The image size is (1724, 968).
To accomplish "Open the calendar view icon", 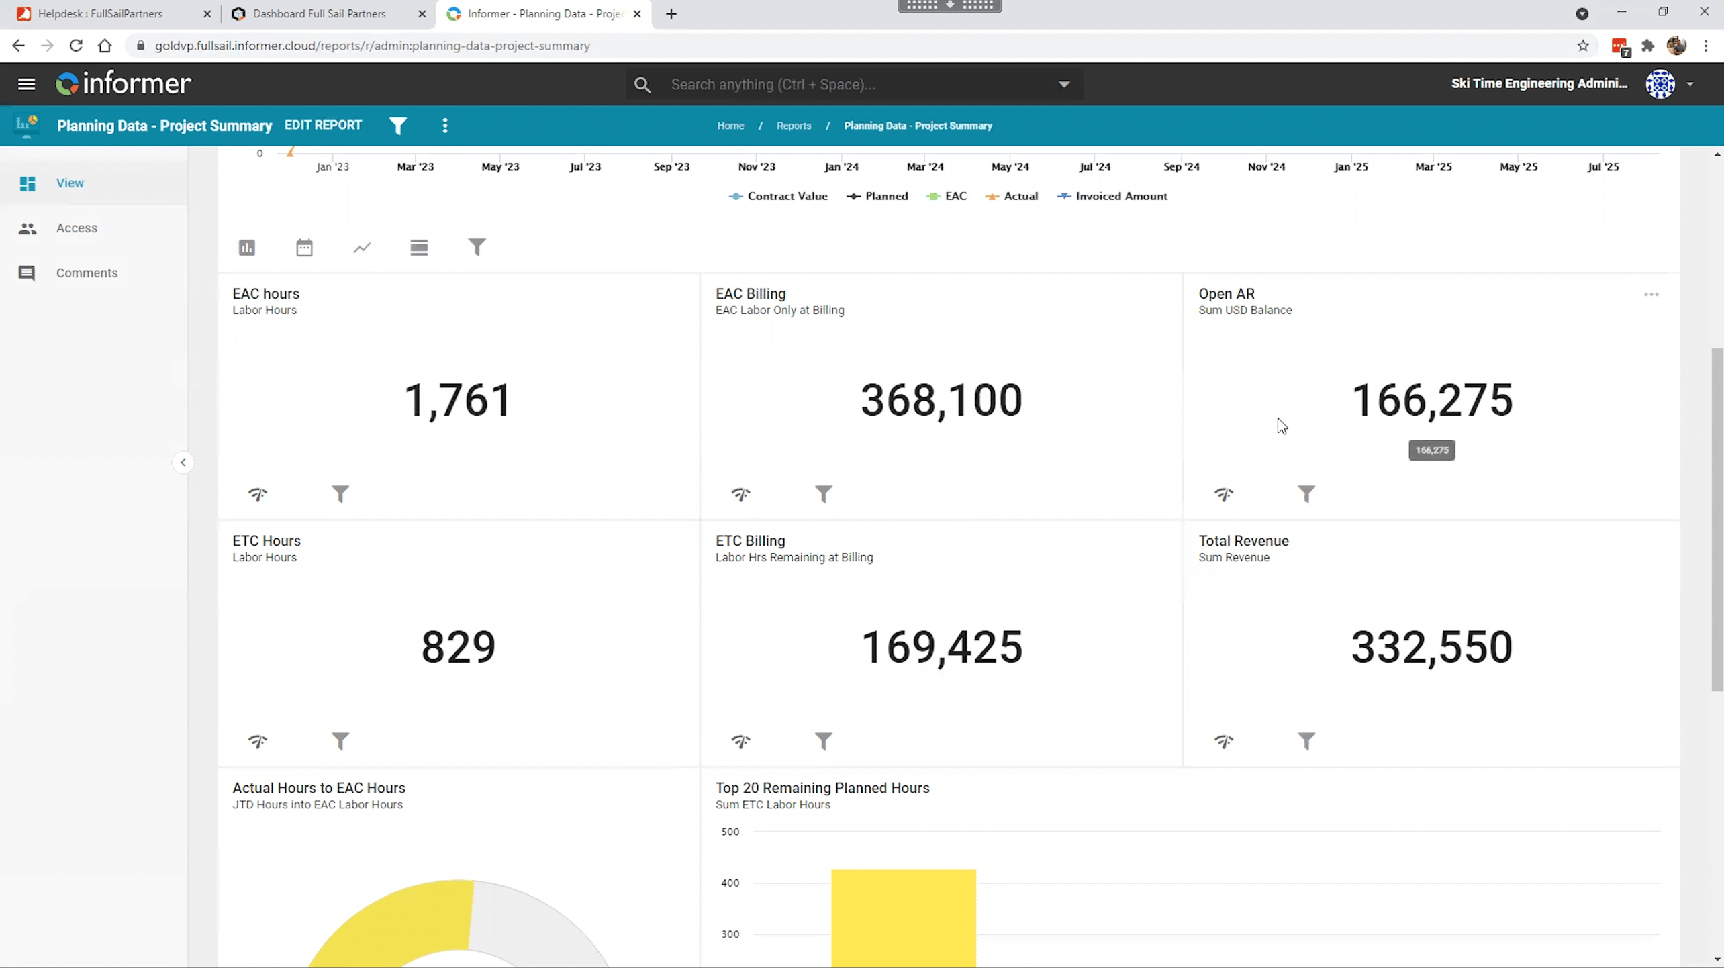I will pos(304,247).
